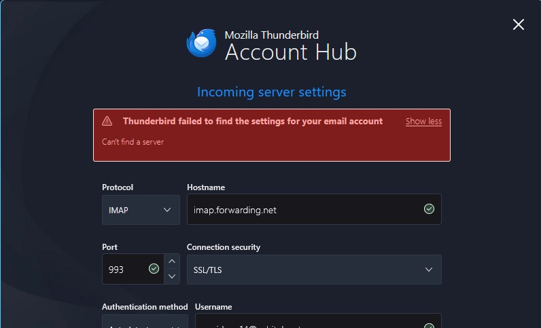Image resolution: width=541 pixels, height=328 pixels.
Task: Decrease port number with down arrow
Action: coord(173,276)
